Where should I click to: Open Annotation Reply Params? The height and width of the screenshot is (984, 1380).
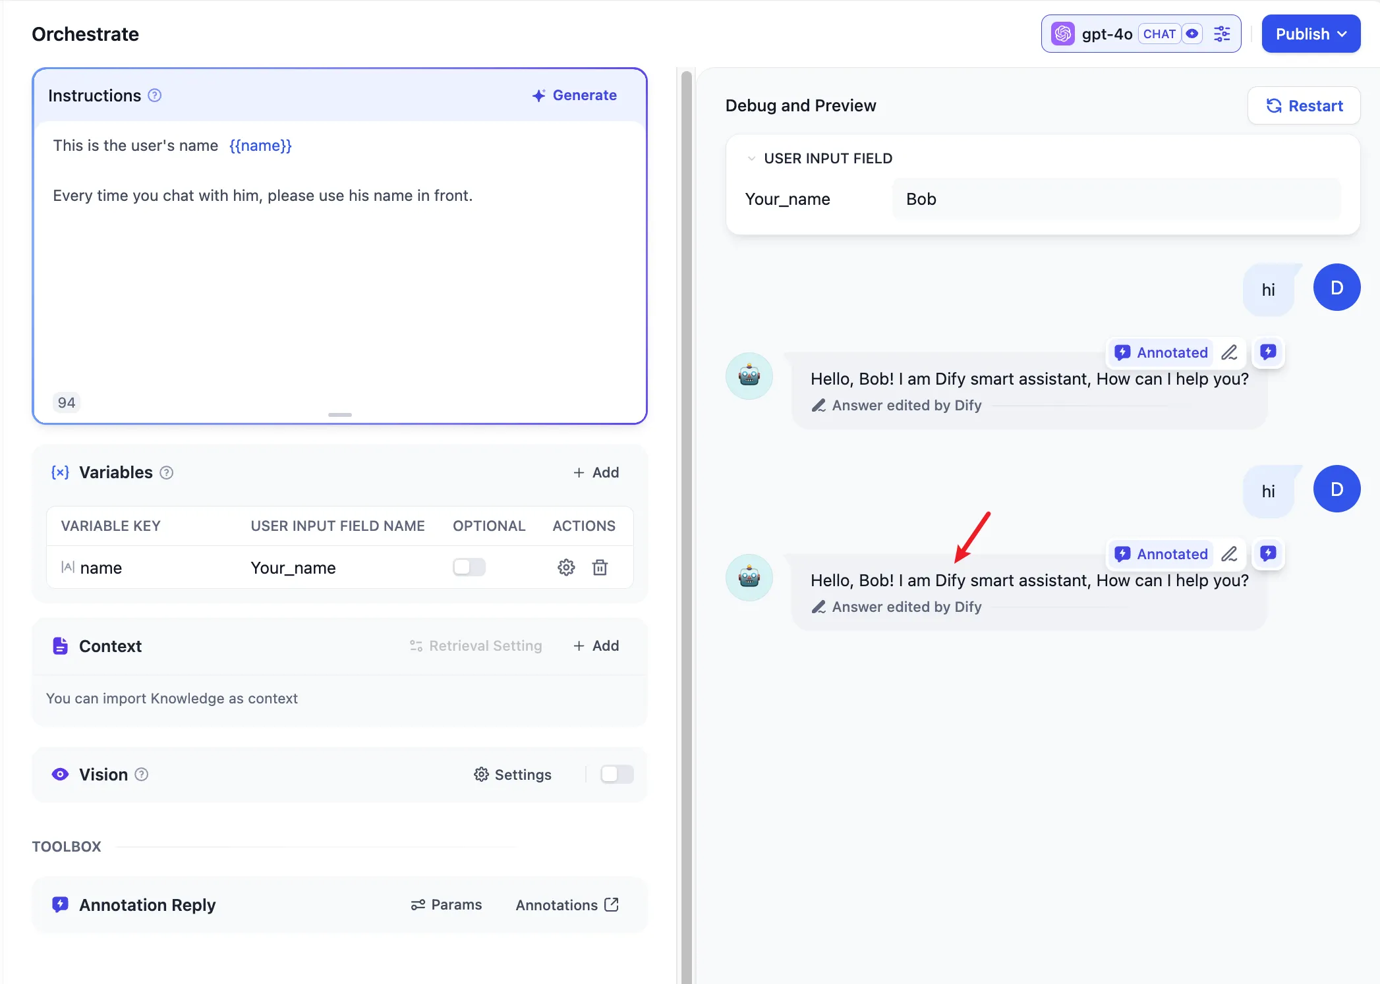[446, 905]
